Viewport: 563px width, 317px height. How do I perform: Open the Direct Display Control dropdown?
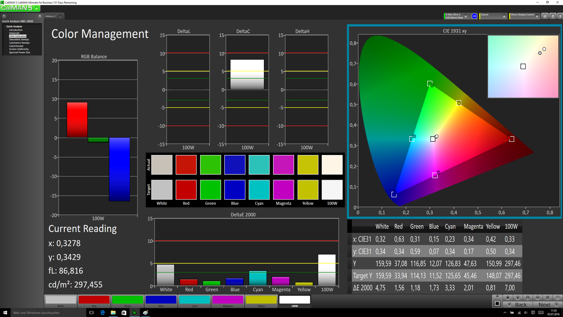click(537, 16)
